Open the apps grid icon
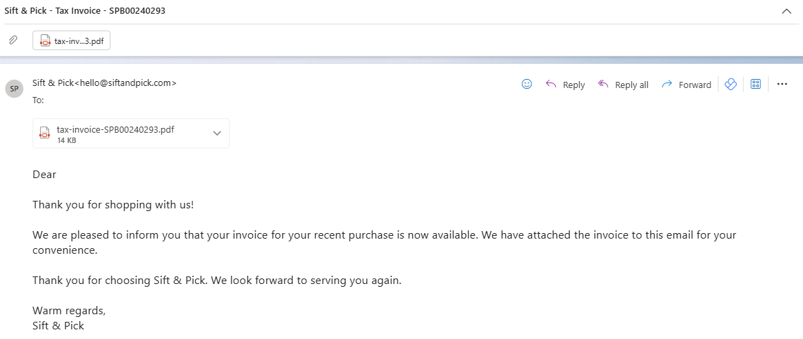The height and width of the screenshot is (339, 803). tap(755, 85)
